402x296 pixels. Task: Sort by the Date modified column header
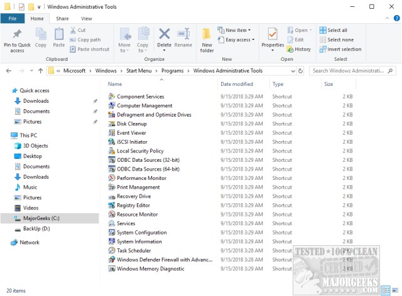pos(237,84)
